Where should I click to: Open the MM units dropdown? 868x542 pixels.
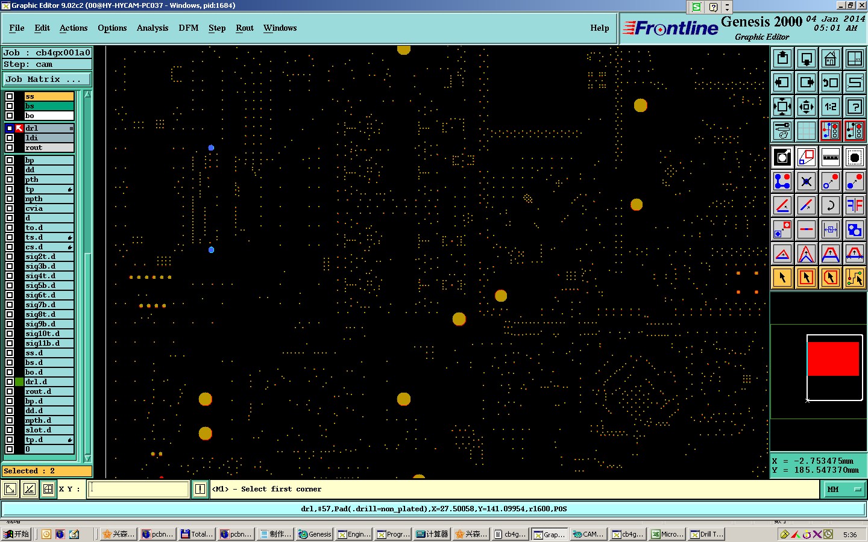(x=843, y=490)
